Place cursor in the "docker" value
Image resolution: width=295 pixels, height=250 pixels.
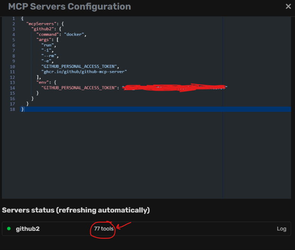tap(74, 35)
